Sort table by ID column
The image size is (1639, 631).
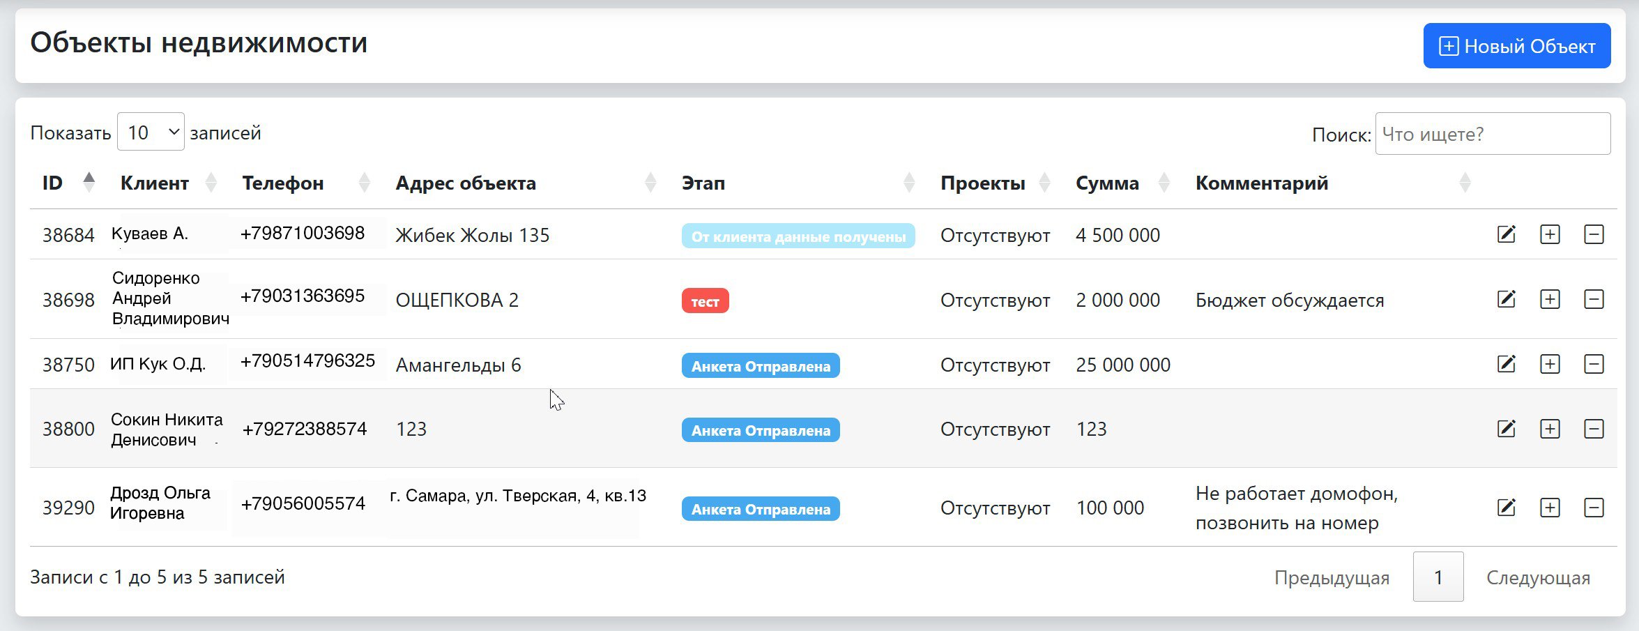pos(53,183)
